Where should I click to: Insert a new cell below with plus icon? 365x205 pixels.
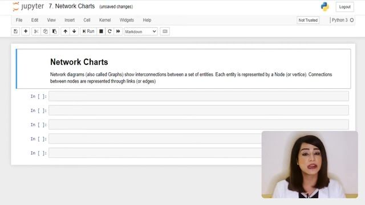(x=26, y=31)
